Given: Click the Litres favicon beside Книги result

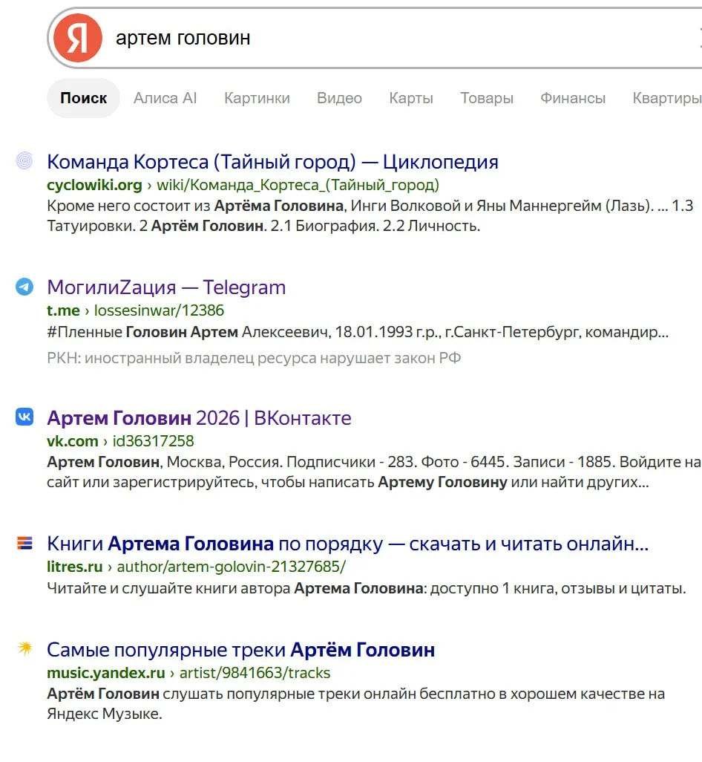Looking at the screenshot, I should (x=24, y=543).
